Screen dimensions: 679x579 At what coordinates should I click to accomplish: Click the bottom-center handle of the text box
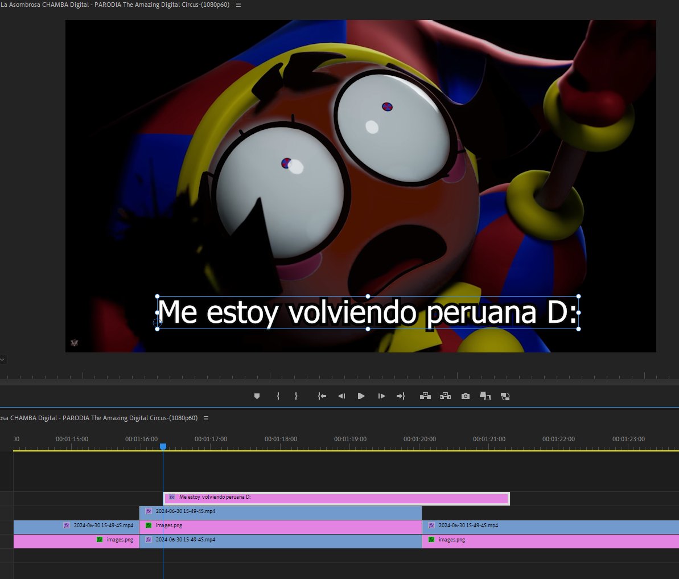click(368, 328)
